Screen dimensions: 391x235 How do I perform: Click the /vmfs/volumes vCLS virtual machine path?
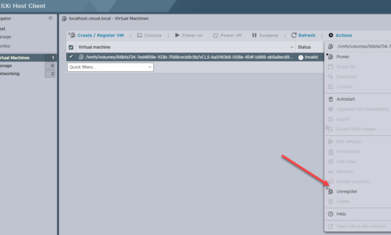[189, 57]
